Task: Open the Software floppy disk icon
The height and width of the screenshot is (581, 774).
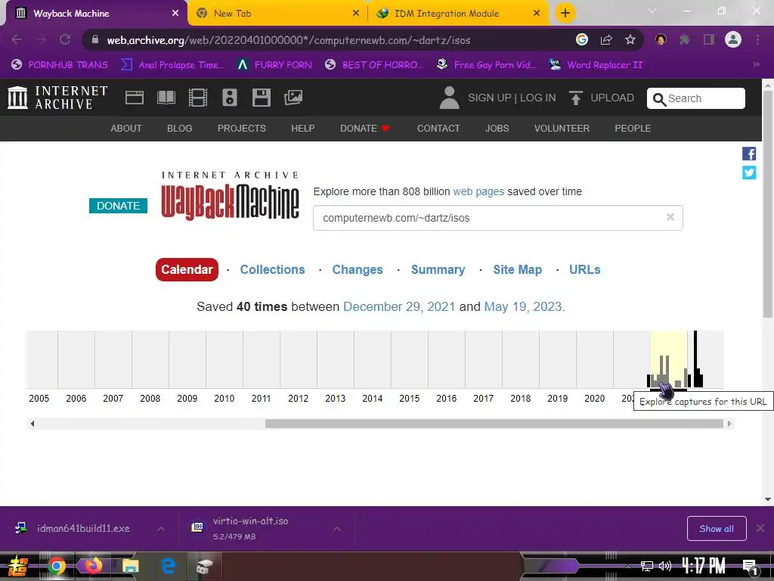Action: (261, 98)
